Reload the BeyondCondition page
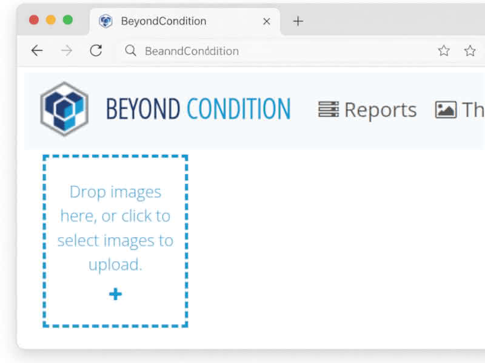The width and height of the screenshot is (485, 363). (96, 51)
